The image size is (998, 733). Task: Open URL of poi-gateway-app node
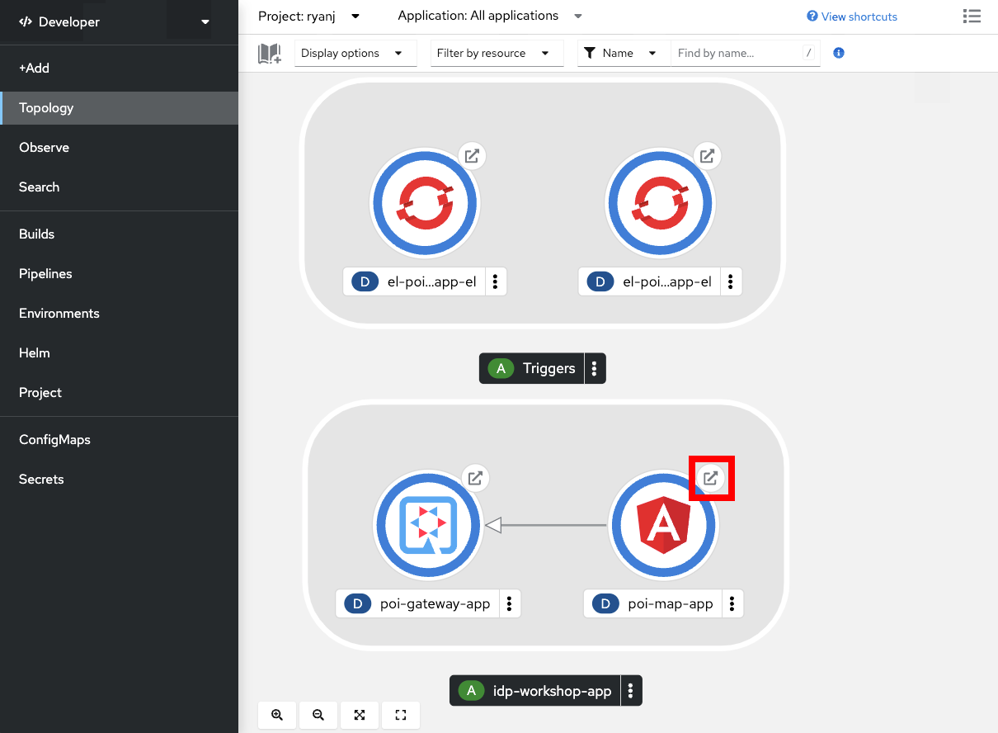click(475, 477)
